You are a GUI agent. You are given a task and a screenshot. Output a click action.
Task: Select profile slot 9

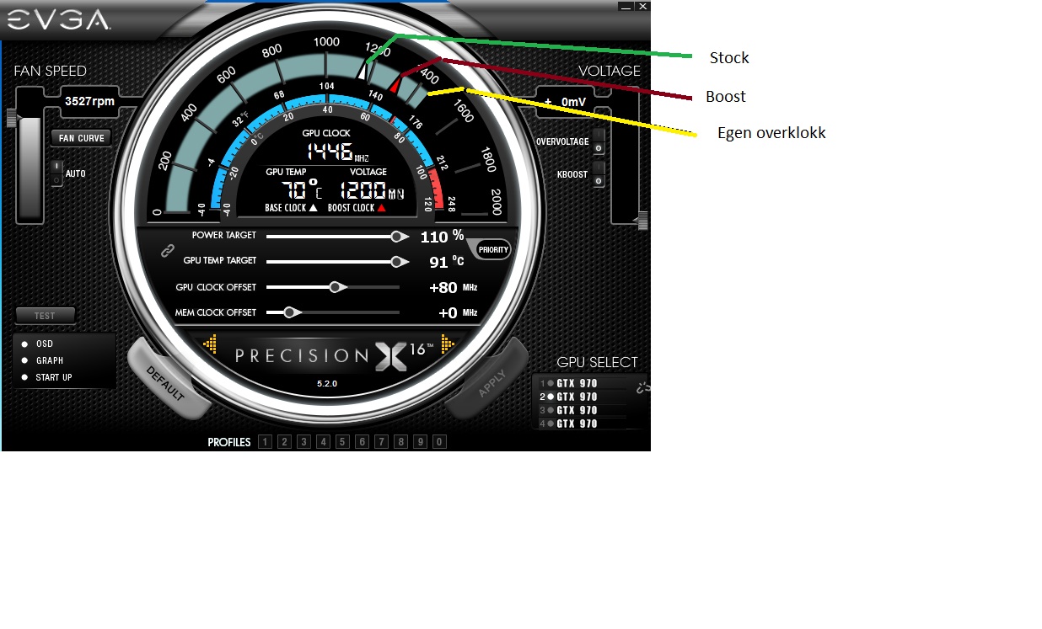pyautogui.click(x=420, y=442)
